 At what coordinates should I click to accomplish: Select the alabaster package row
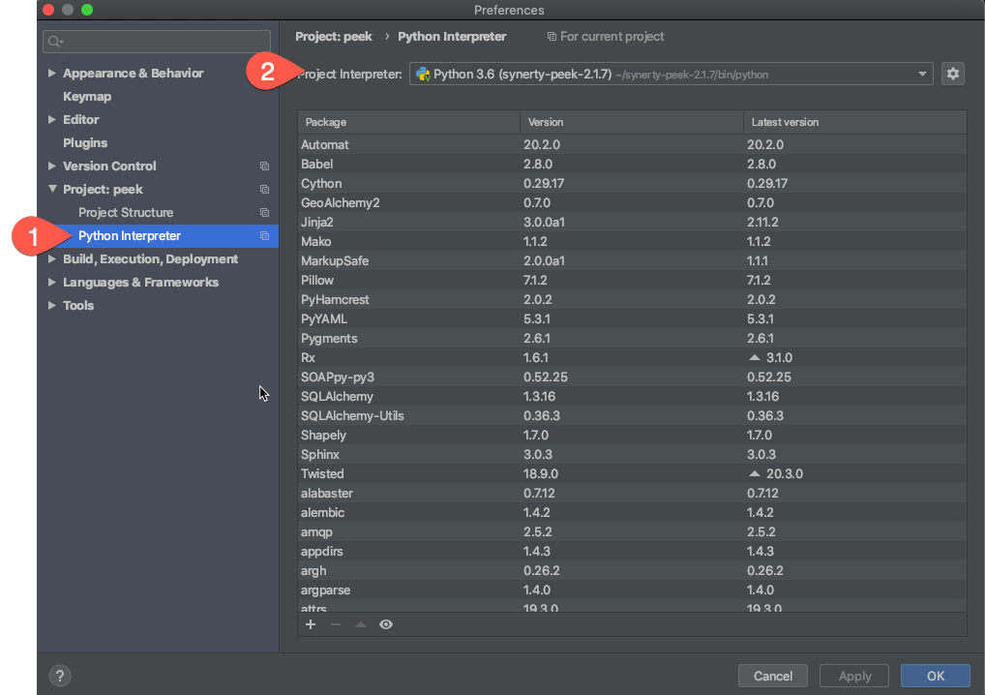point(632,494)
